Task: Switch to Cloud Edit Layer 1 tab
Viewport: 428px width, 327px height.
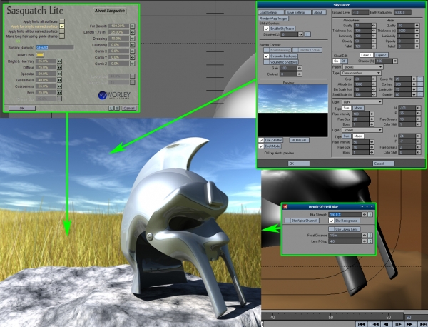Action: click(x=367, y=55)
